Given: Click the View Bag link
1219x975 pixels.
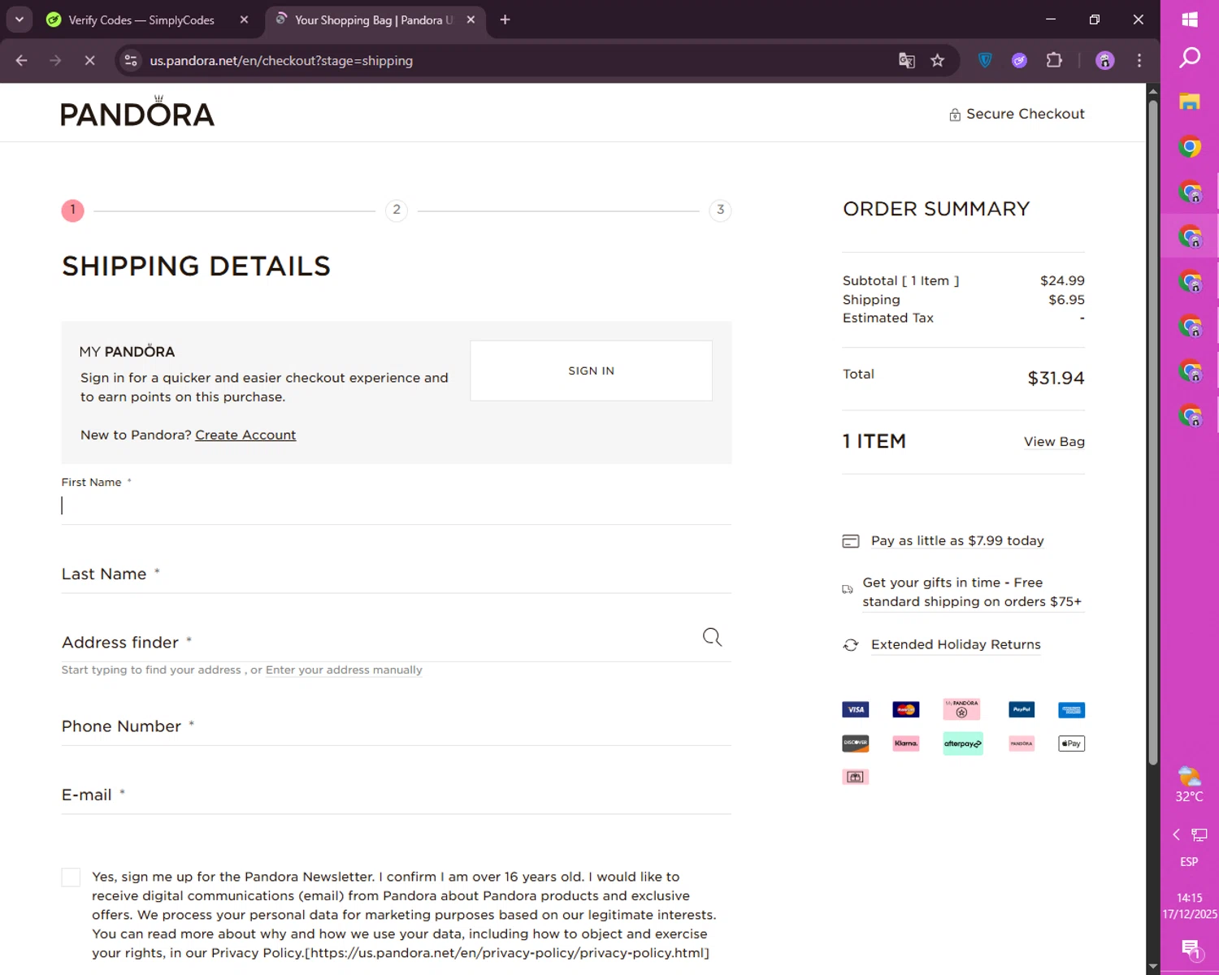Looking at the screenshot, I should pos(1054,442).
